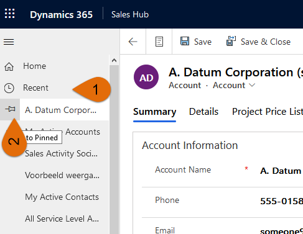Click the sidebar scrollbar up arrow
This screenshot has width=303, height=234.
[x=114, y=60]
